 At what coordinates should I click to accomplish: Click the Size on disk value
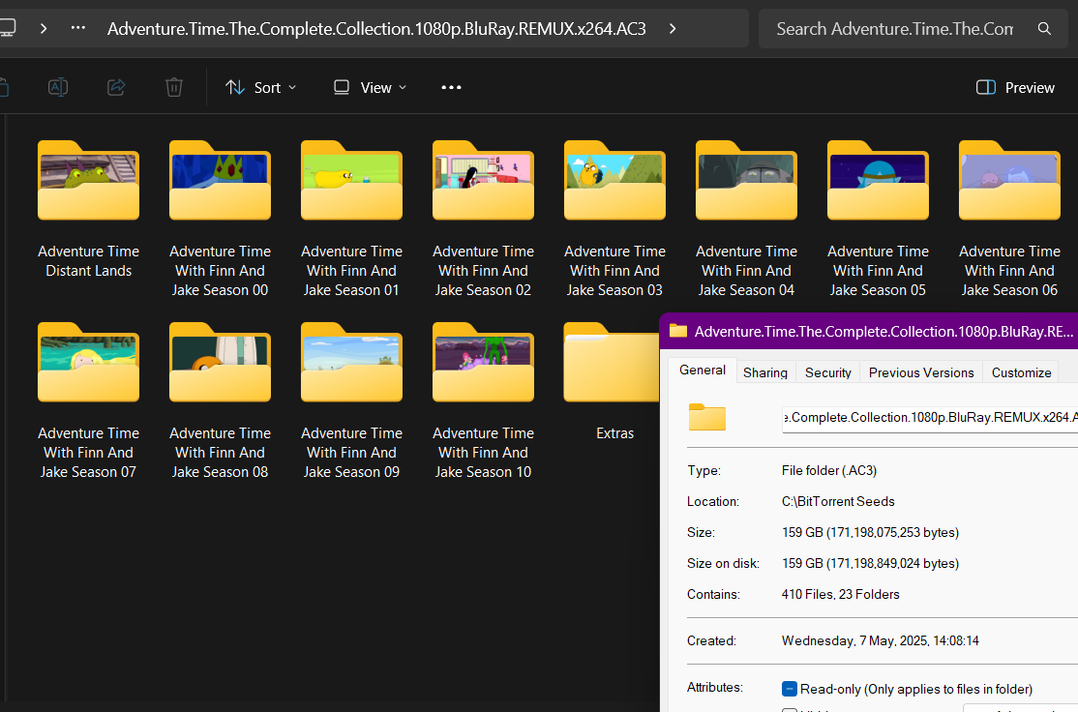(870, 564)
